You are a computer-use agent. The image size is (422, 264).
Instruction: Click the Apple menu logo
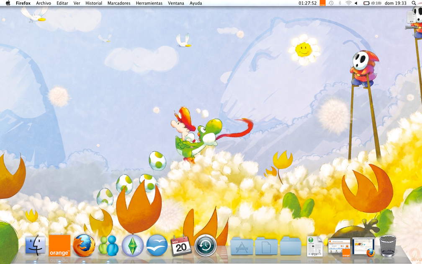[8, 3]
